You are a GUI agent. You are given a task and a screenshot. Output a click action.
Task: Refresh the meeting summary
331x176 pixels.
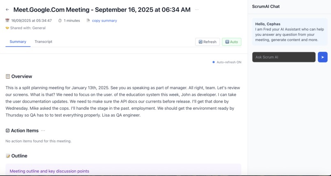pos(207,42)
